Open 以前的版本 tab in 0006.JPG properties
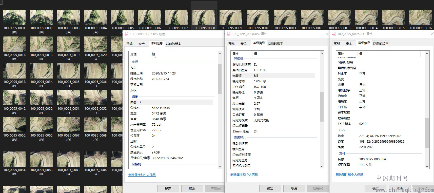Image resolution: width=434 pixels, height=193 pixels. tap(381, 43)
